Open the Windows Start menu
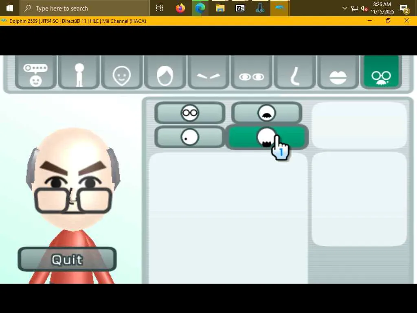The height and width of the screenshot is (313, 417). click(x=10, y=8)
